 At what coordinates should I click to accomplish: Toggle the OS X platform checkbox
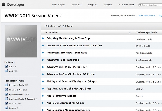click(7, 71)
